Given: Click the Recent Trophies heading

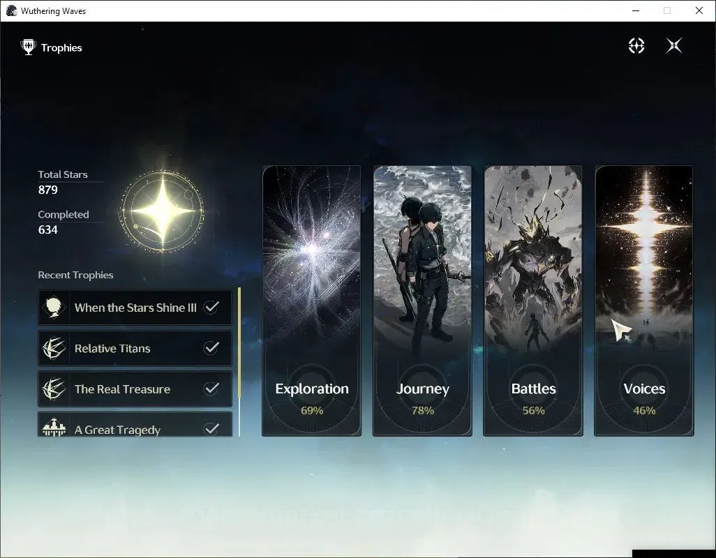Looking at the screenshot, I should pyautogui.click(x=75, y=275).
